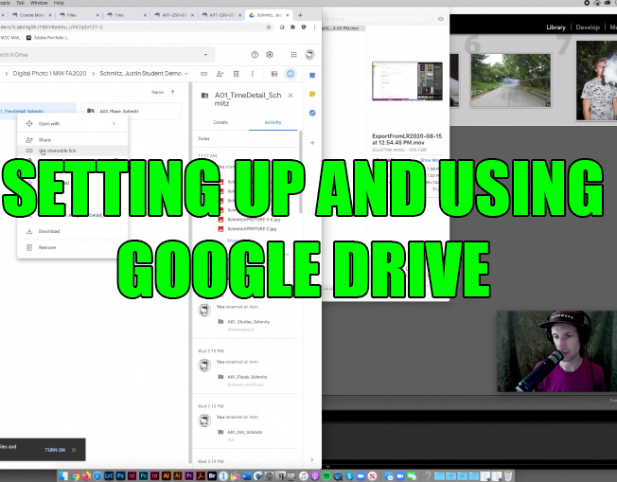Select the Course Mod browser tab

32,15
